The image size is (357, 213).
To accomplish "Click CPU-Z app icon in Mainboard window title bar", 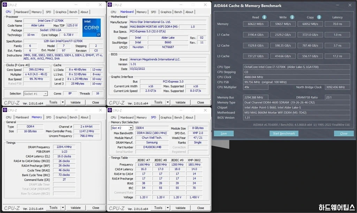I will pos(110,5).
